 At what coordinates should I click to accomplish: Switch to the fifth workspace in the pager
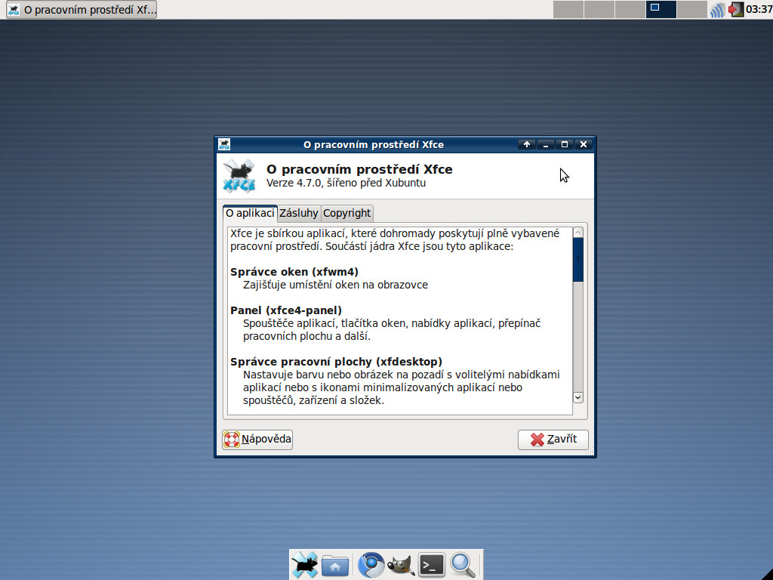[x=692, y=9]
